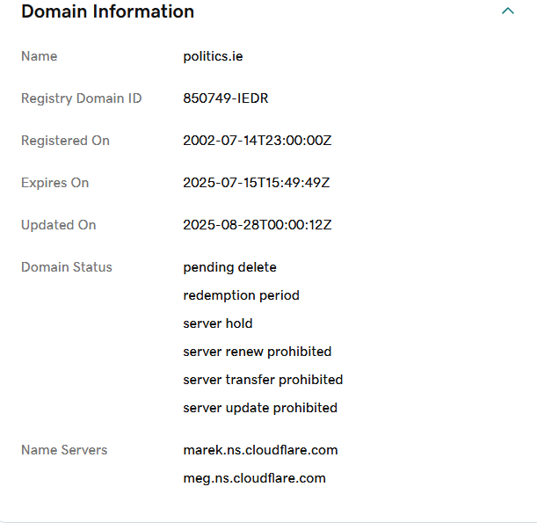Select the 2025-08-28 updated date value
Screen dimensions: 537x523
pos(257,225)
